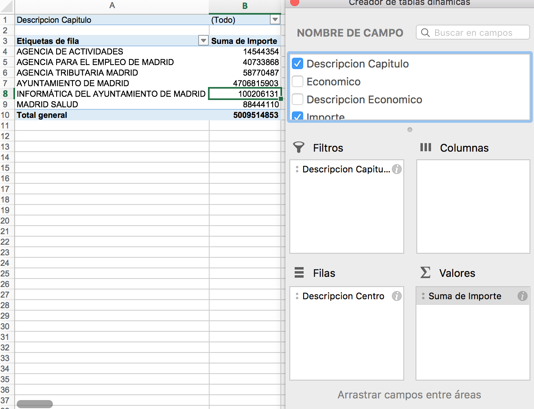Open Etiquetas de fila filter dropdown

(203, 41)
